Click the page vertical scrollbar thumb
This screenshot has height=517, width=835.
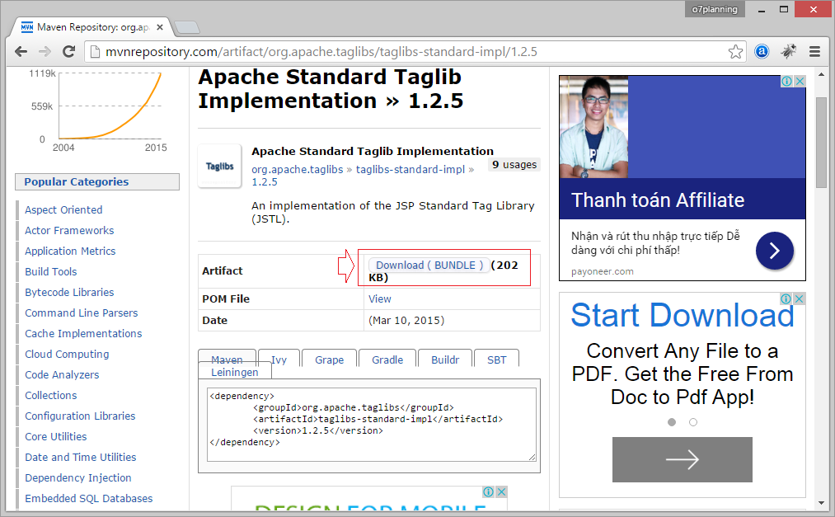[x=821, y=142]
